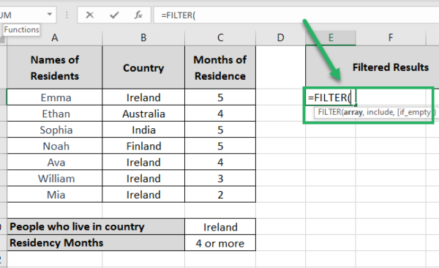Click the Filtered Results header cell
Screen dimensions: 439x268
click(372, 67)
